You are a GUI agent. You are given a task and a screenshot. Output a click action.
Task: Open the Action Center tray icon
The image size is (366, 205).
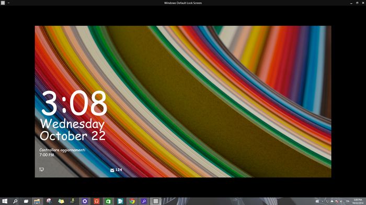click(x=317, y=201)
